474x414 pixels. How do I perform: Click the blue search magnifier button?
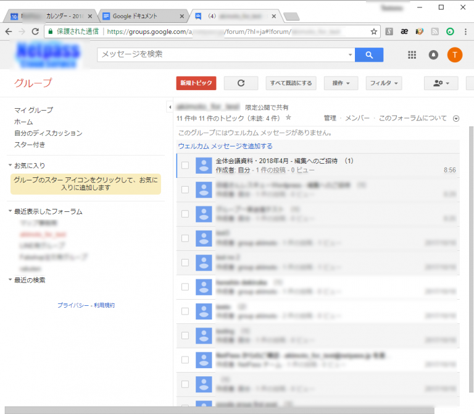[x=369, y=55]
